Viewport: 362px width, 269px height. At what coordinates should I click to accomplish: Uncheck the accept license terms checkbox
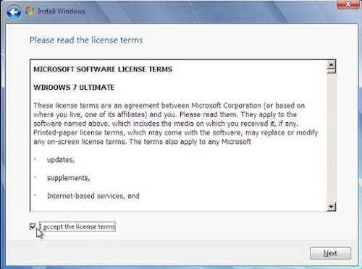pyautogui.click(x=33, y=226)
